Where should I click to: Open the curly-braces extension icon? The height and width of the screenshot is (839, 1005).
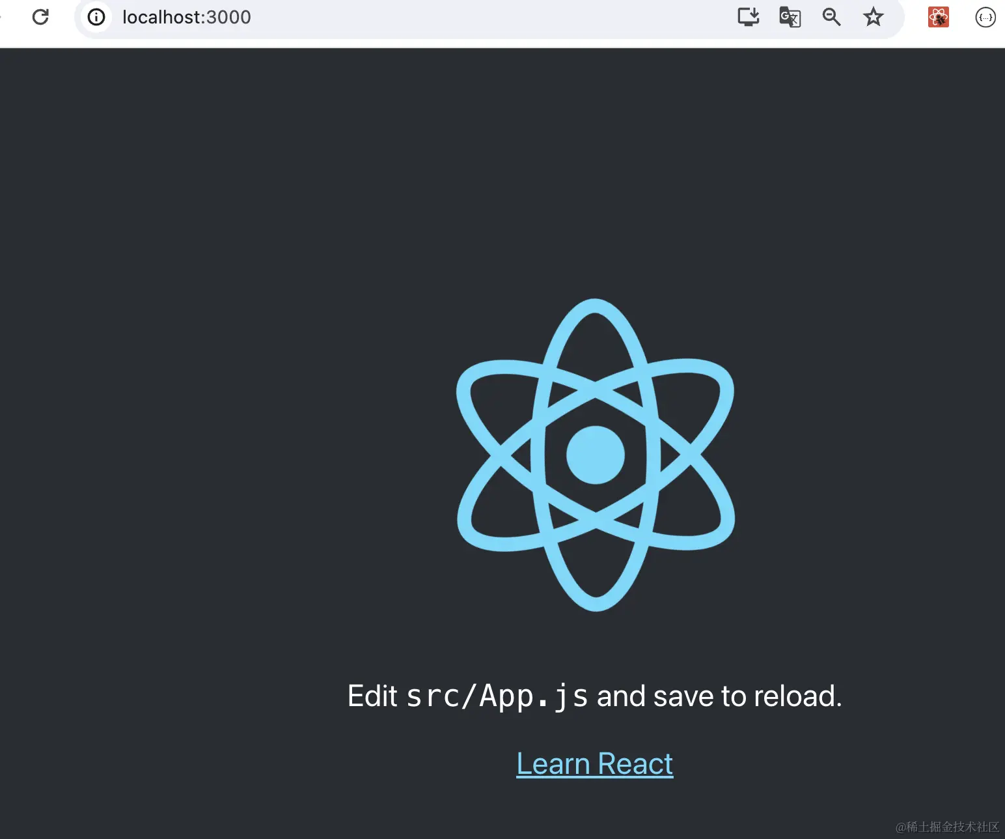pyautogui.click(x=985, y=17)
